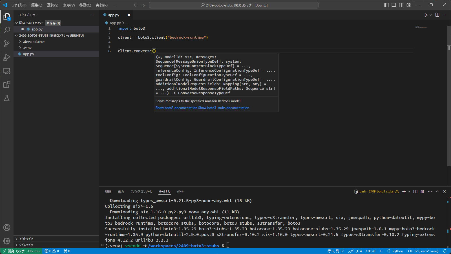This screenshot has width=451, height=254.
Task: Click Show boto3-stubs documentation link
Action: coord(224,108)
